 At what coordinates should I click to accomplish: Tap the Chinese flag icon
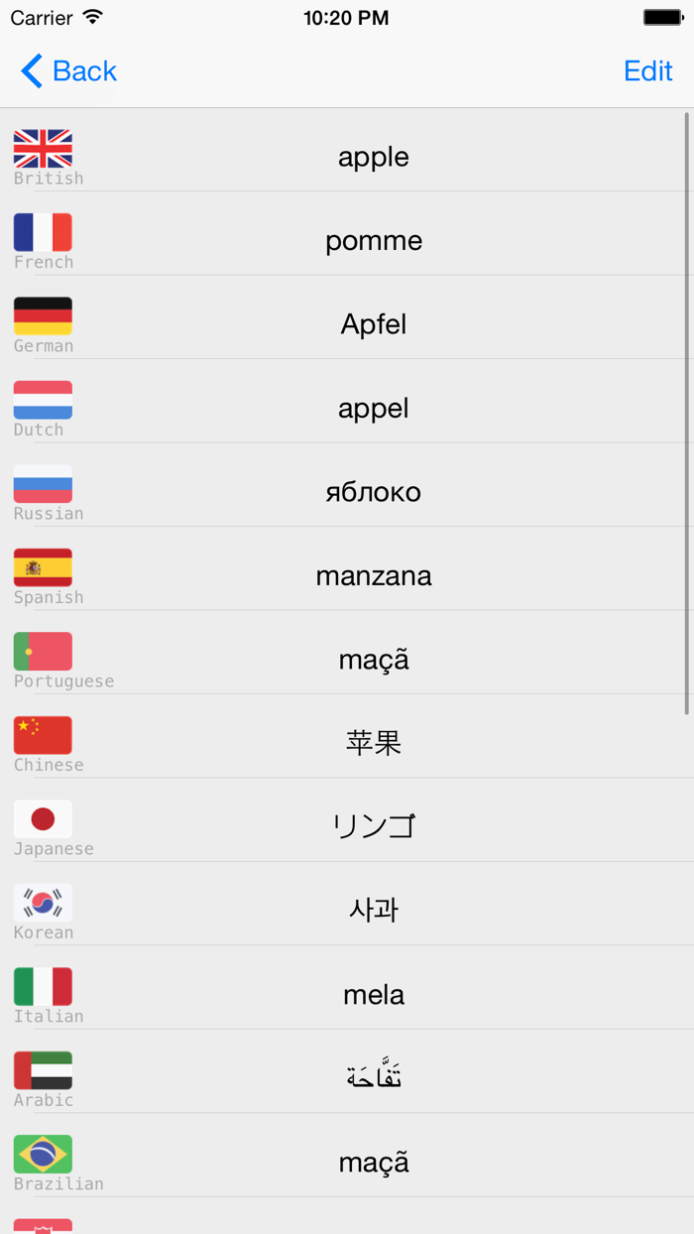(42, 736)
